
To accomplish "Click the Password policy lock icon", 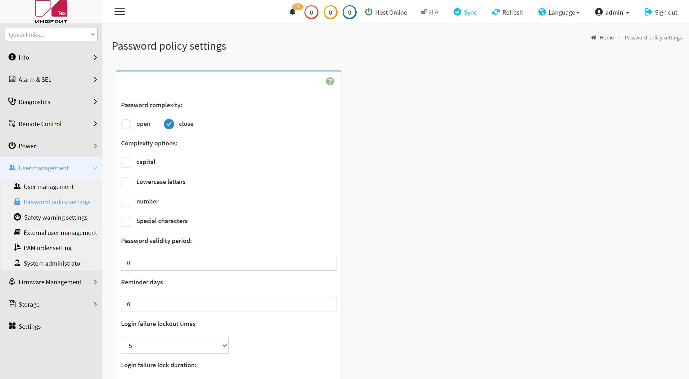I will [x=17, y=201].
